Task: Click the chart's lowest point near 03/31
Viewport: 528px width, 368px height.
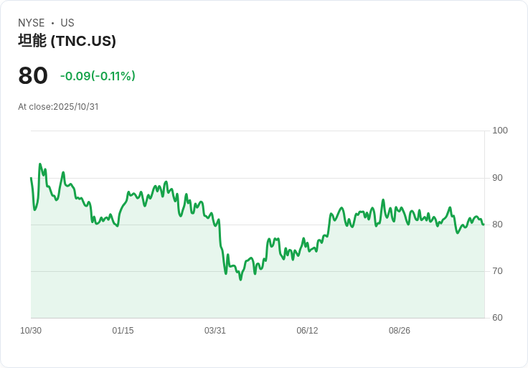Action: pos(240,278)
